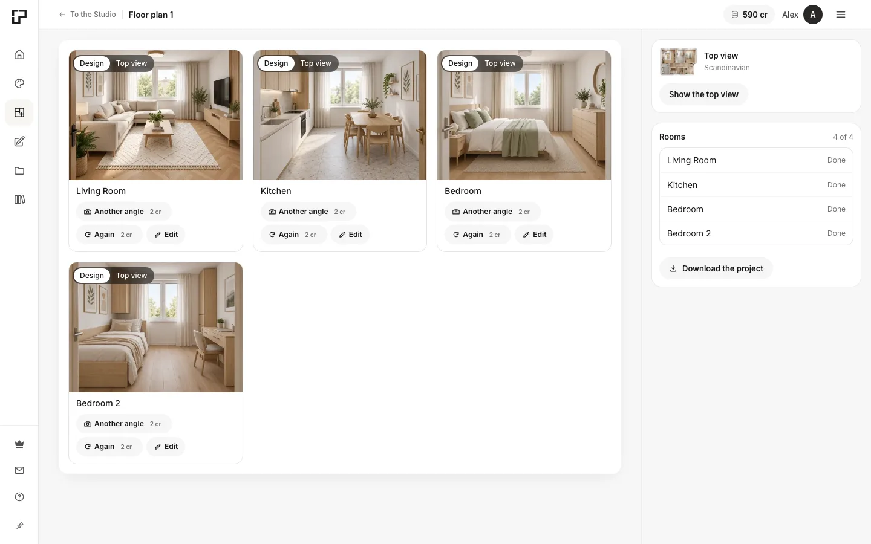Open the help question mark icon
The image size is (871, 544).
19,497
